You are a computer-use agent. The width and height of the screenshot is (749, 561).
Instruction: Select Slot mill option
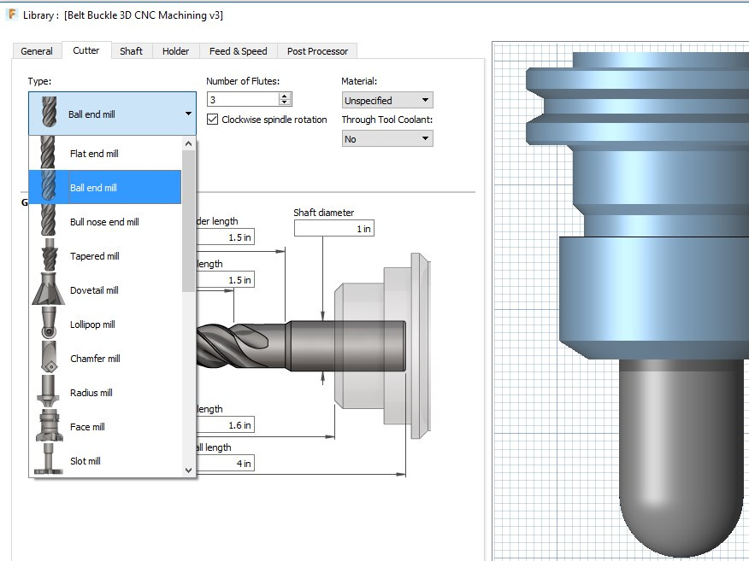tap(105, 460)
